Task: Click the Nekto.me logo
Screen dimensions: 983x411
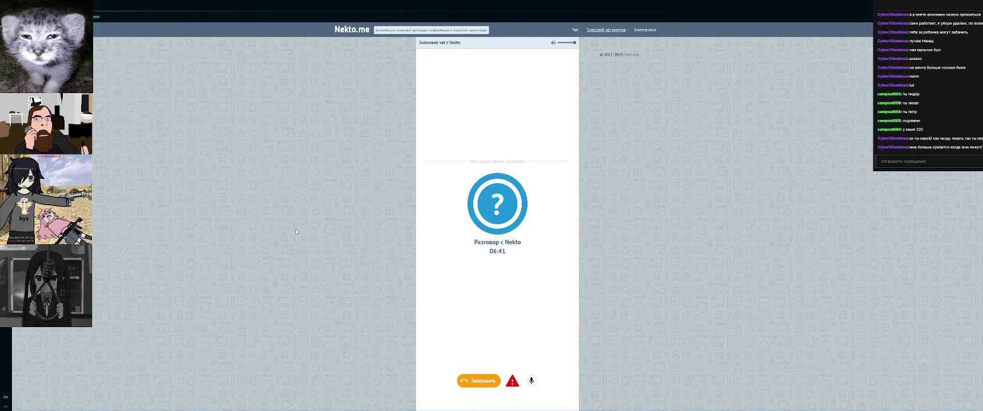Action: point(352,30)
